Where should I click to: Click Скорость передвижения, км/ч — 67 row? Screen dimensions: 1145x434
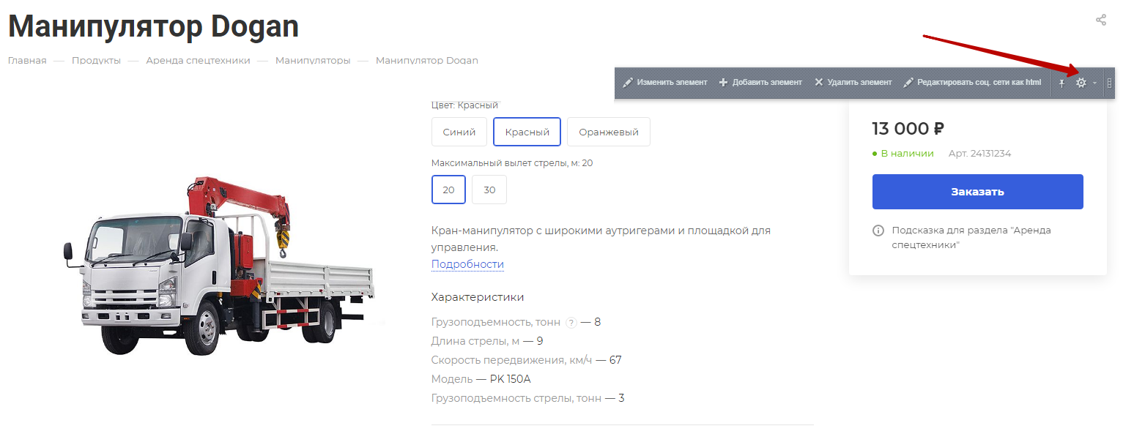(x=527, y=360)
